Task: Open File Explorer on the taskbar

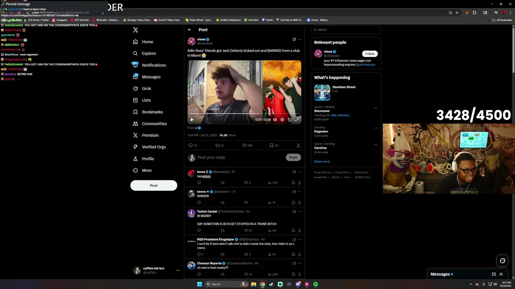Action: 253,284
